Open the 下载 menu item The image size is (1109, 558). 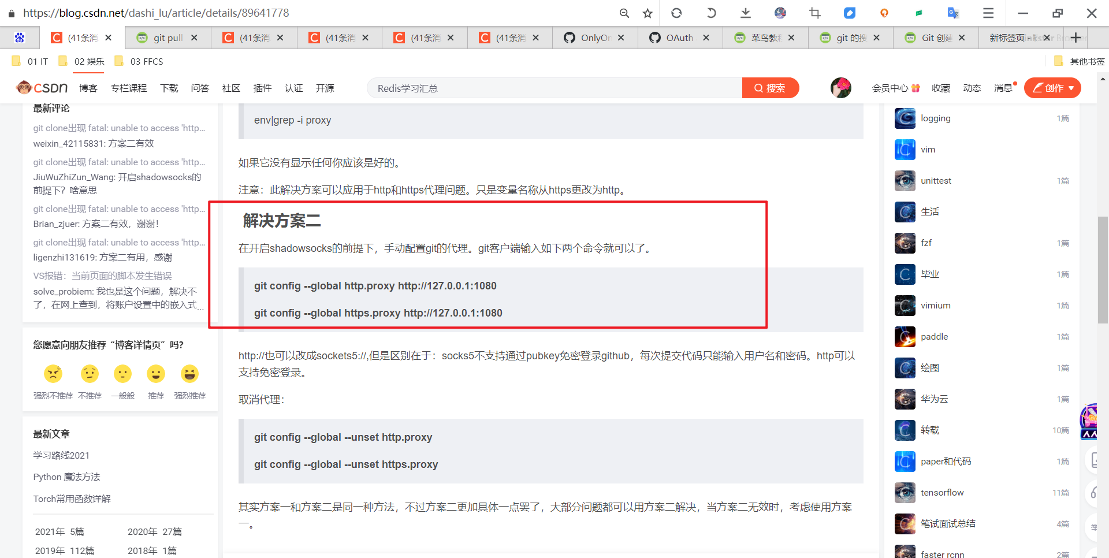[x=169, y=88]
